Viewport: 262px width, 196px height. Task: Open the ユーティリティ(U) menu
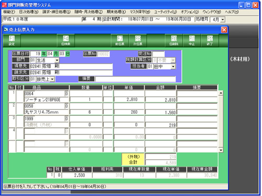[x=166, y=12]
